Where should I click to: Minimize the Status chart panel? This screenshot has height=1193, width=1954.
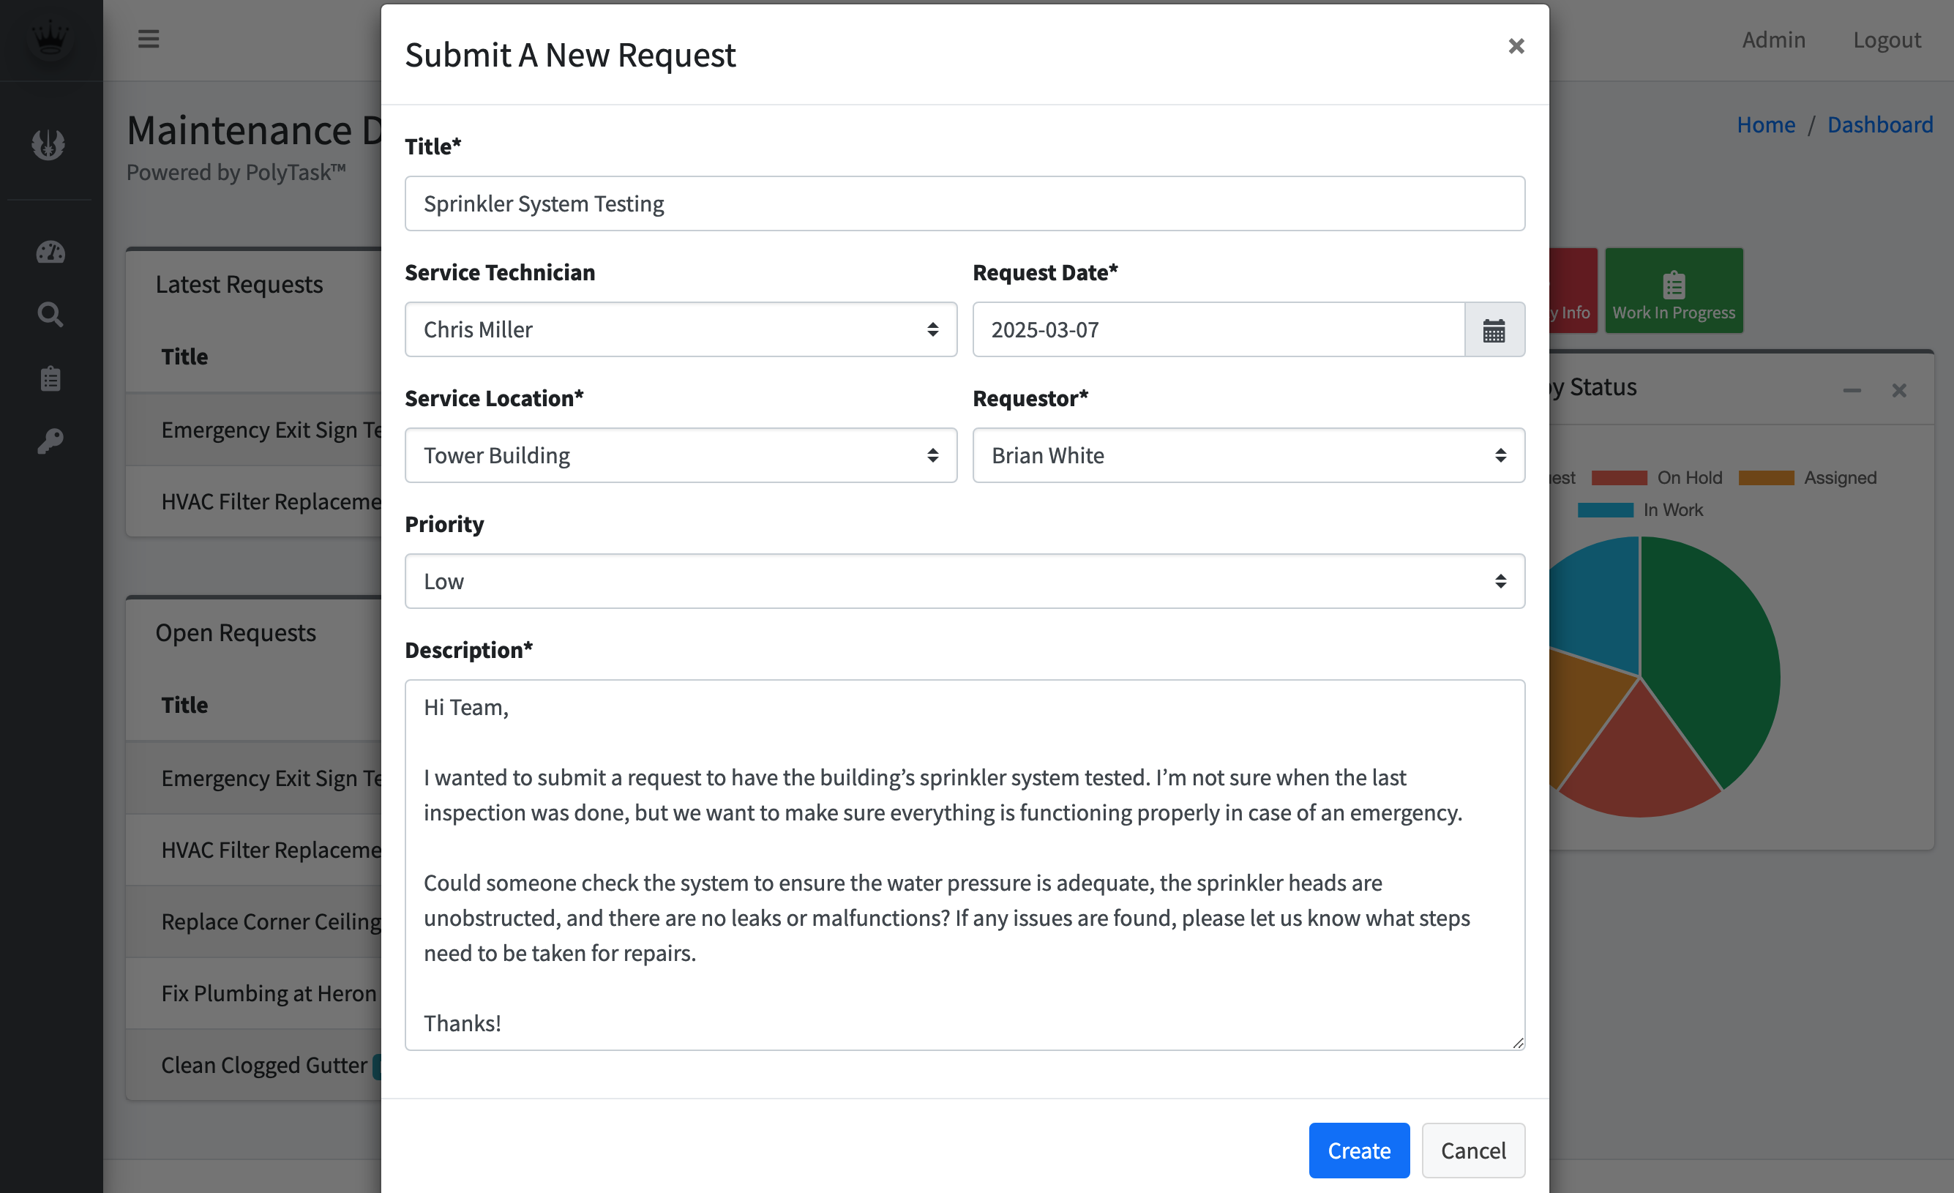[x=1852, y=389]
